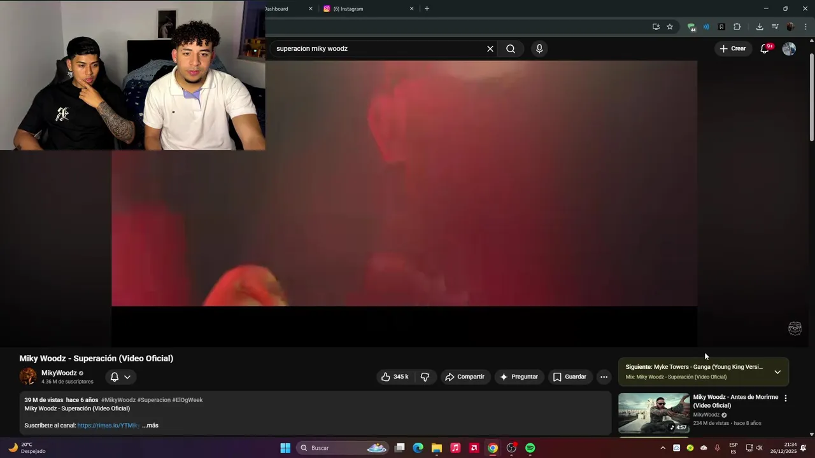Open YouTube notifications bell with 9+ badge
Image resolution: width=815 pixels, height=458 pixels.
point(765,48)
